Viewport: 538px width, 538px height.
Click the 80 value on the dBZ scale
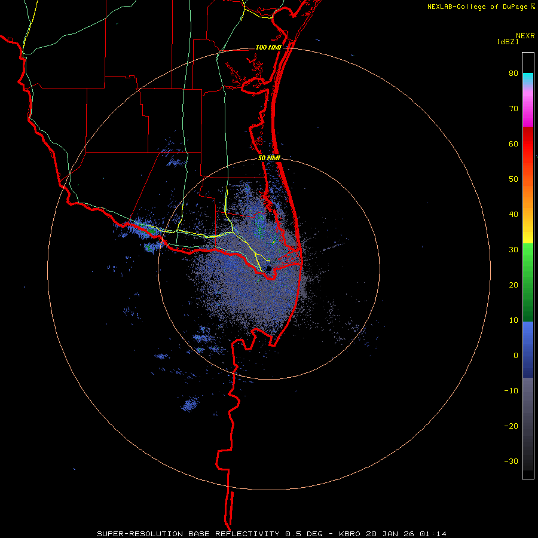pos(513,74)
